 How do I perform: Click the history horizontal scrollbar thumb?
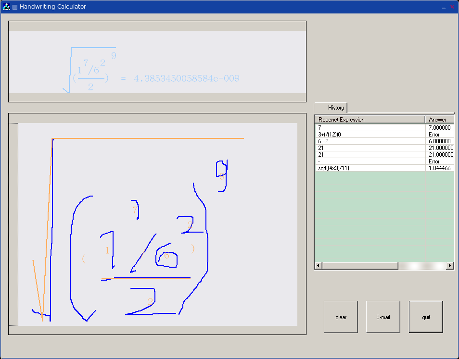tap(360, 266)
